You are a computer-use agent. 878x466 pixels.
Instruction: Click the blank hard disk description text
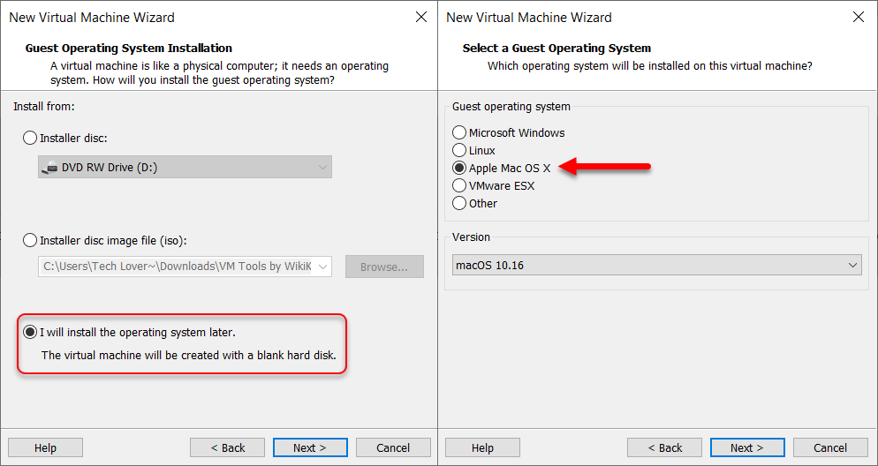[189, 355]
